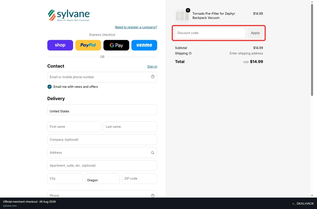This screenshot has height=209, width=317.
Task: Focus the Apartment, suite field
Action: tap(102, 165)
